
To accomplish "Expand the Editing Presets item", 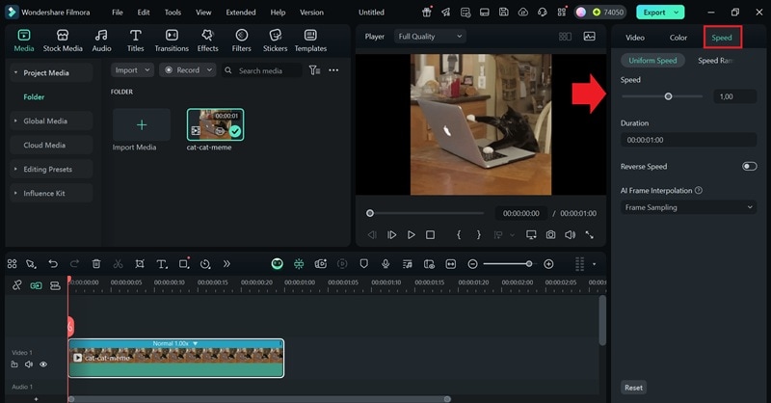I will [15, 170].
